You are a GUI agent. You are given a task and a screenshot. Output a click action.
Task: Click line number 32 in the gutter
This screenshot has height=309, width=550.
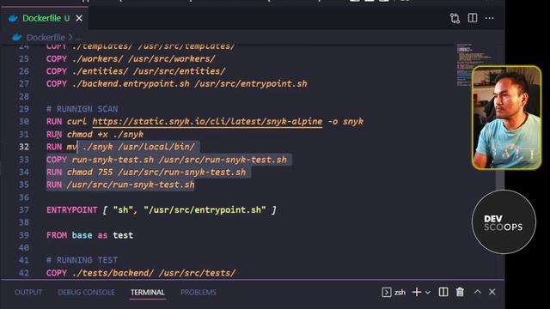(x=24, y=147)
